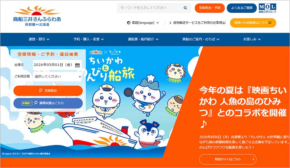Expand the 運賃・割引 menu
Screen dimensions: 290x168
[39, 39]
